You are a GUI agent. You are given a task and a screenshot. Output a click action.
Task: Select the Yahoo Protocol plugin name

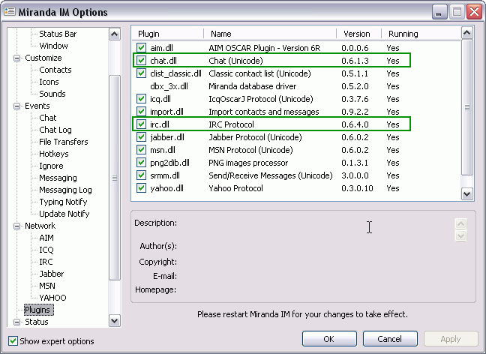(x=235, y=188)
